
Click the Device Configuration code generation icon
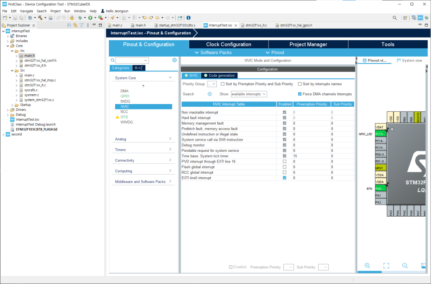(x=72, y=17)
